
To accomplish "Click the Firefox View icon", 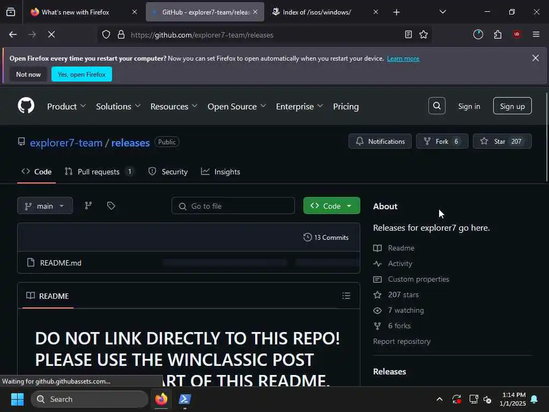I will [x=11, y=12].
